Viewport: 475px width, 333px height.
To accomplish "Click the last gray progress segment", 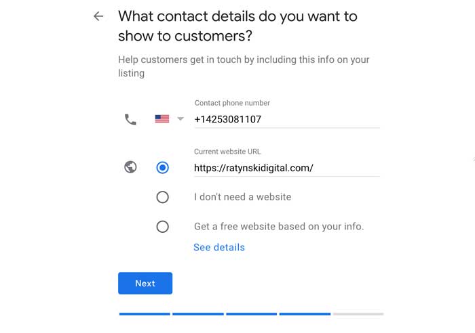I will click(x=358, y=314).
